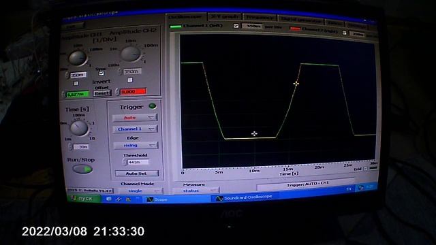Click the CH1 amplitude stepper arrows
Screen dimensions: 436x245
coord(67,75)
